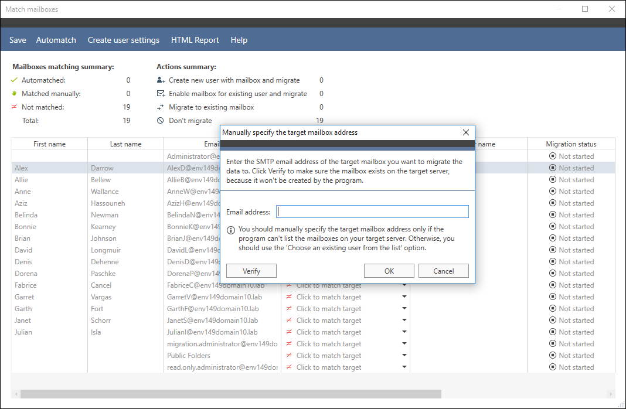
Task: Click Not started status icon for David row
Action: 553,250
